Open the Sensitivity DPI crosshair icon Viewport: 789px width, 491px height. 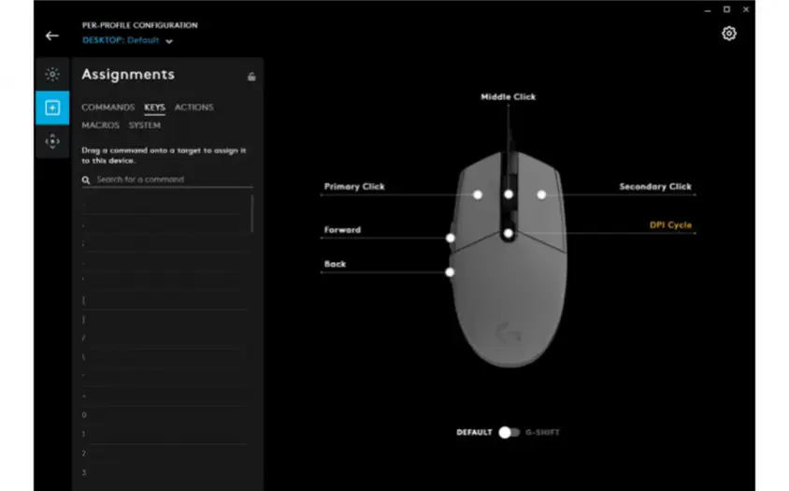pyautogui.click(x=52, y=141)
